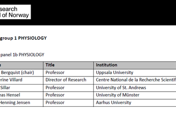Click the Henning Jensen name cell
This screenshot has width=176, height=118.
coord(22,103)
